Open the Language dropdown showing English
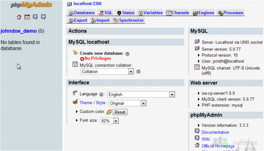The height and width of the screenshot is (151, 264). 141,94
